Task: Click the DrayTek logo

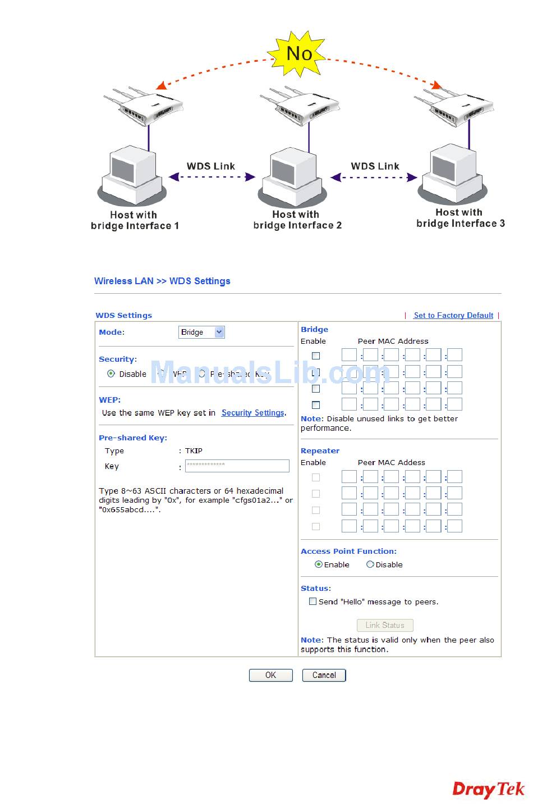Action: click(x=489, y=789)
